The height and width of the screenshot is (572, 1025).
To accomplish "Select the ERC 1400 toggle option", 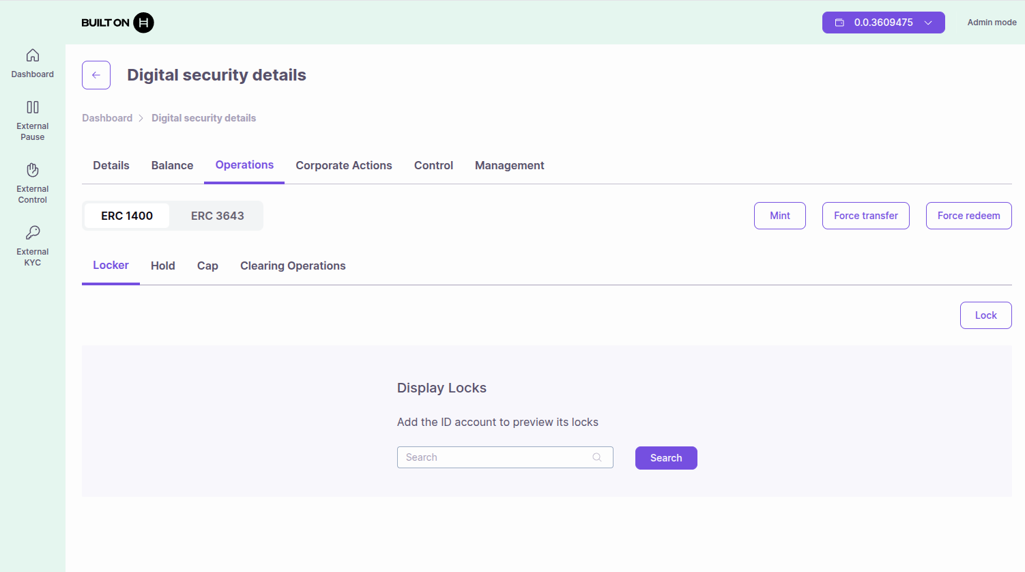I will click(x=127, y=216).
